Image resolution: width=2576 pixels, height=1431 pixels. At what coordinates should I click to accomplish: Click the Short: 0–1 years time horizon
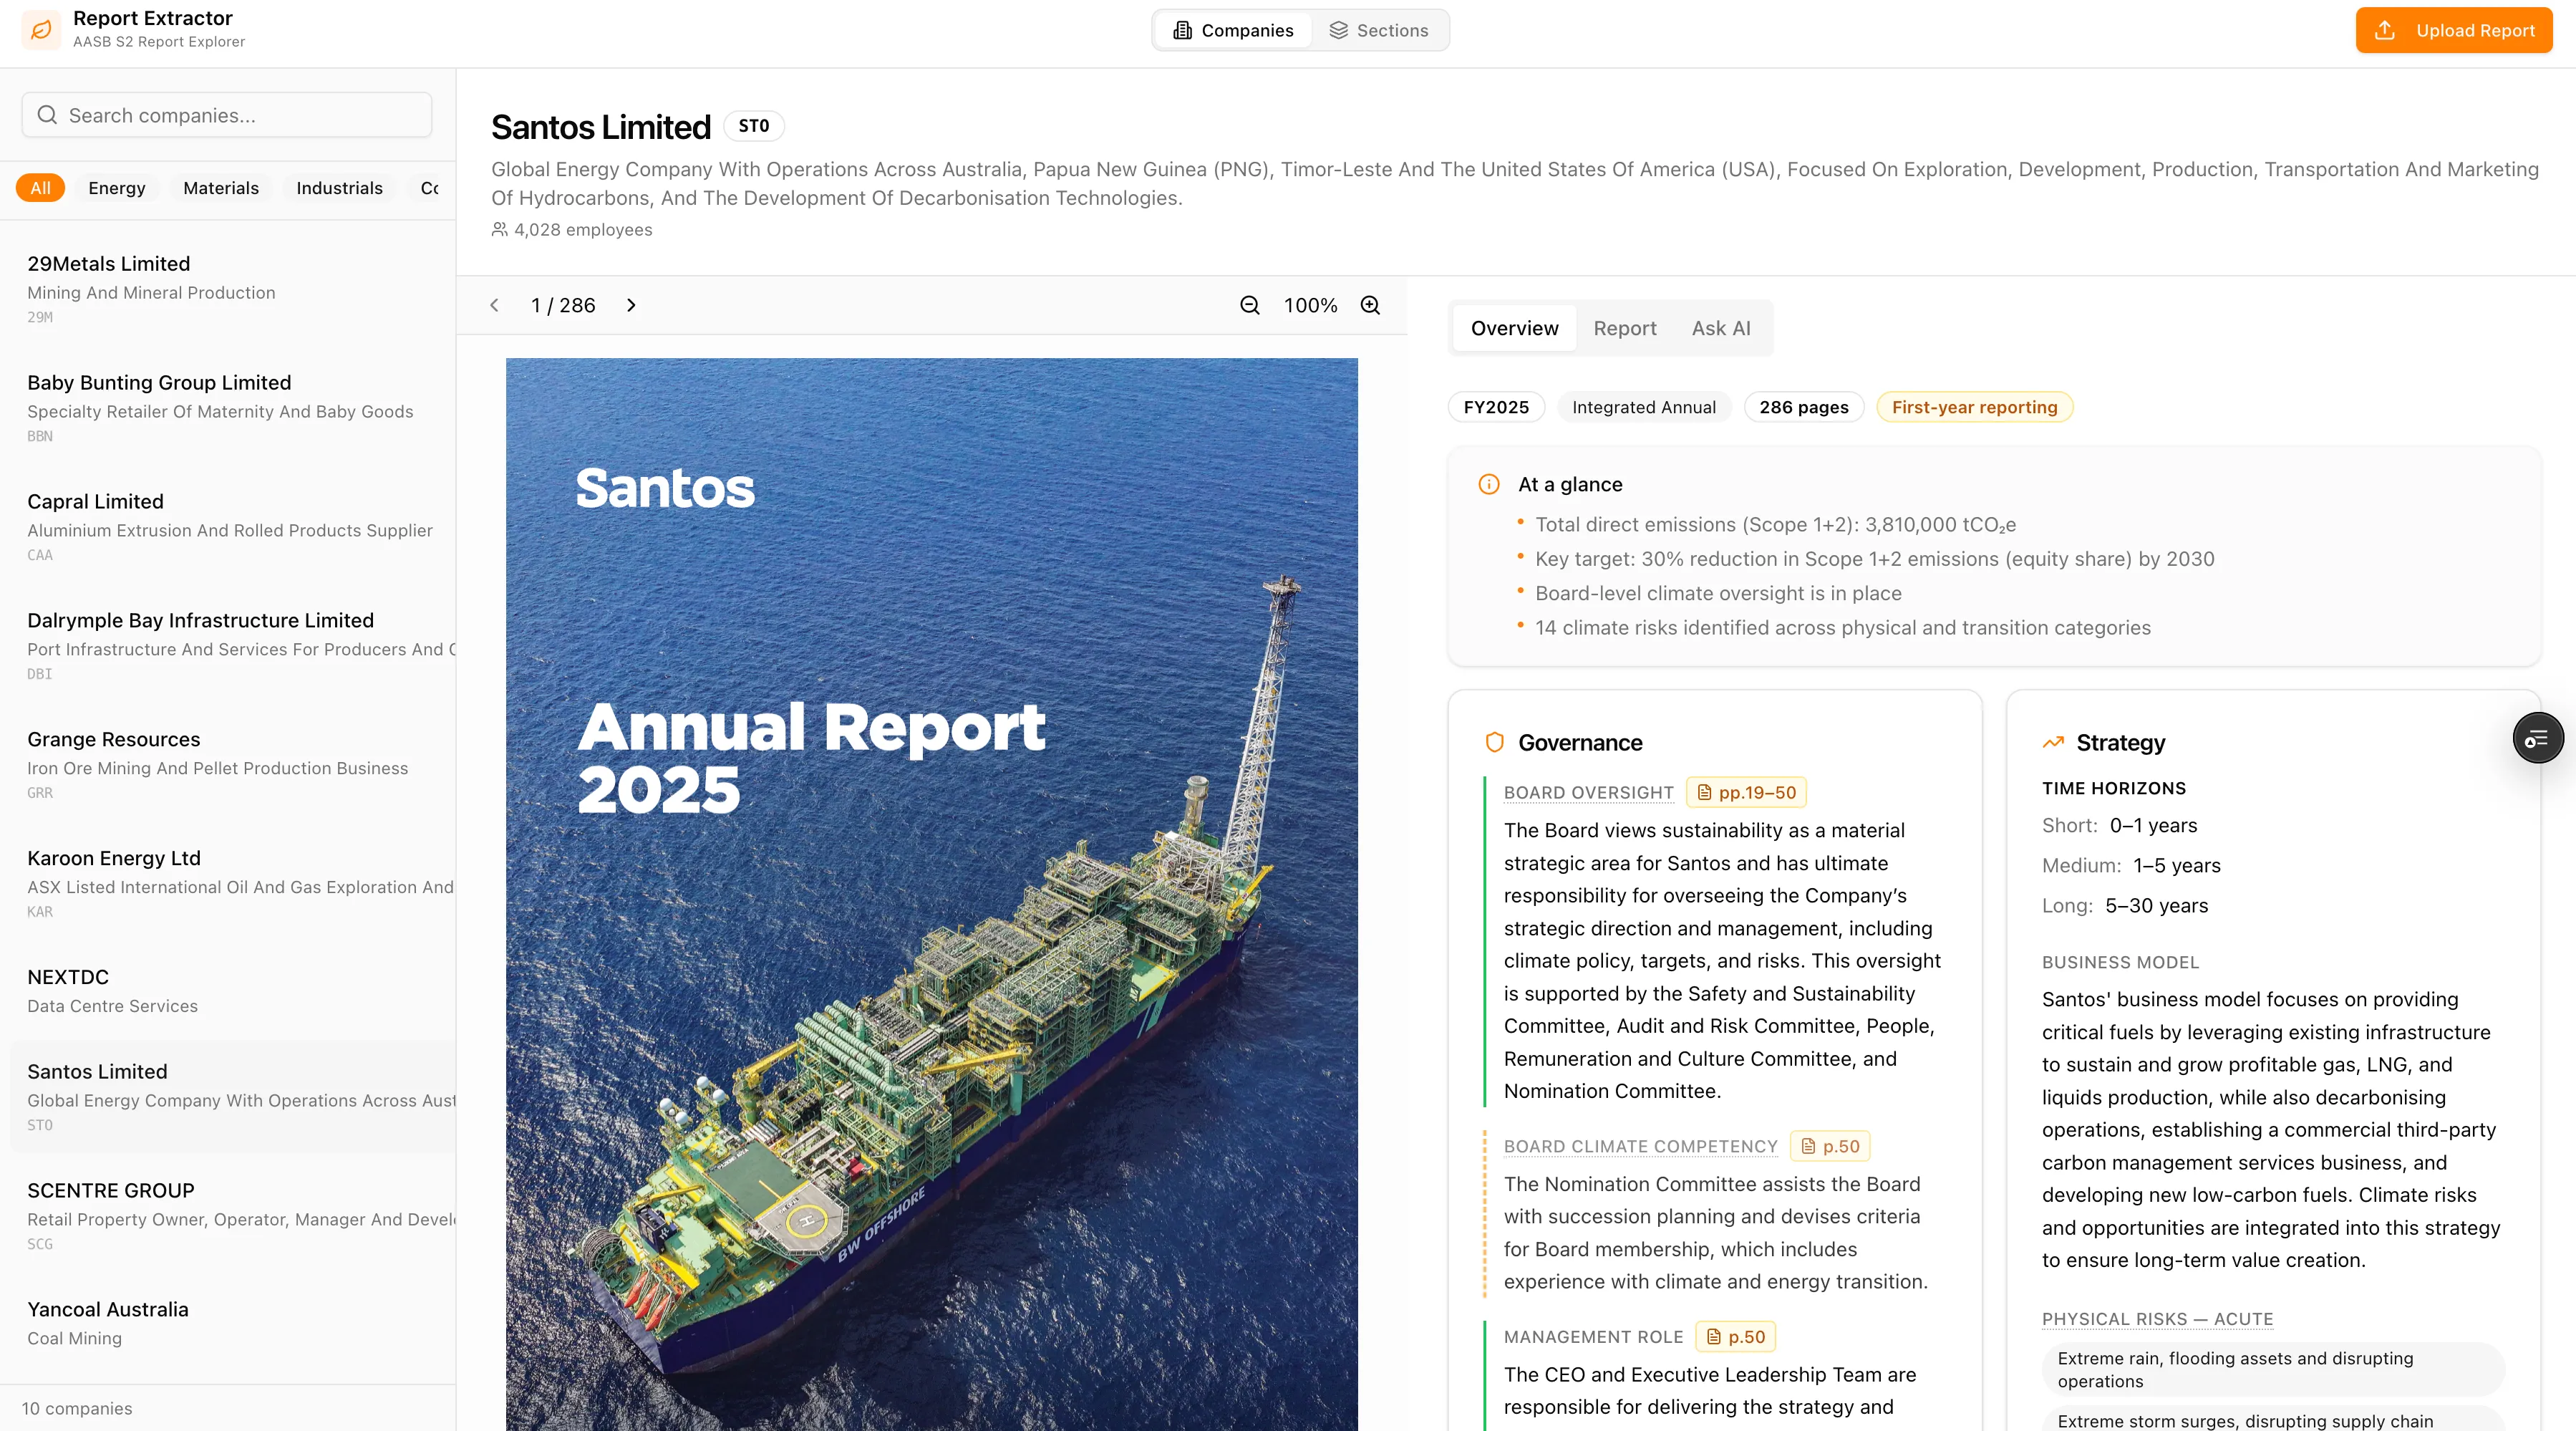coord(2119,826)
